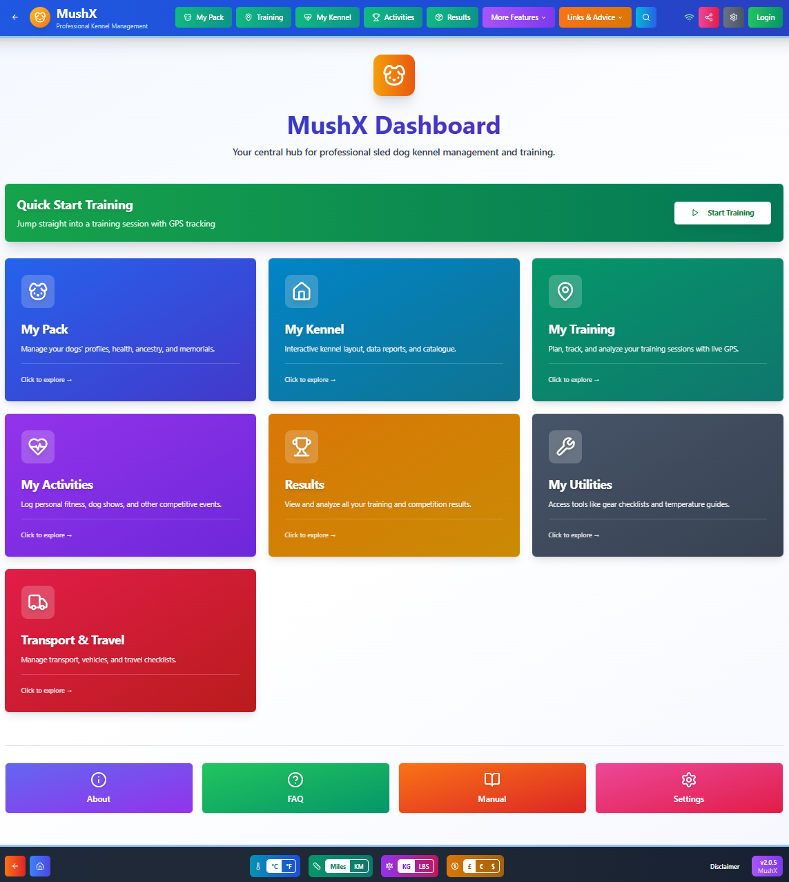Select euro currency
The height and width of the screenshot is (882, 789).
pos(481,866)
